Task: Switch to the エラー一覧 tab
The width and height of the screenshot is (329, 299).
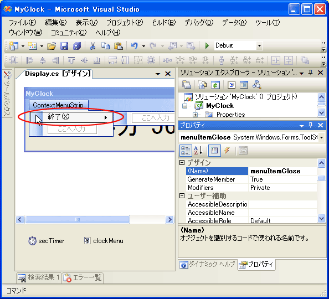Action: [x=83, y=278]
